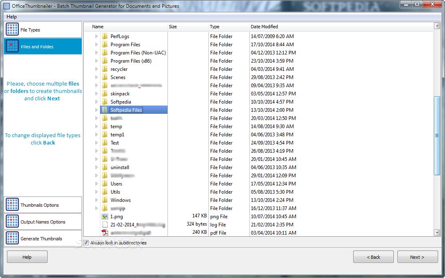Click the Scenes folder icon

pos(105,77)
